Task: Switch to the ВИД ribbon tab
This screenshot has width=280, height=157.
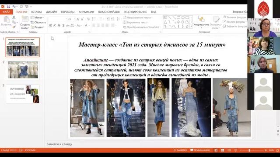Action: [154, 12]
